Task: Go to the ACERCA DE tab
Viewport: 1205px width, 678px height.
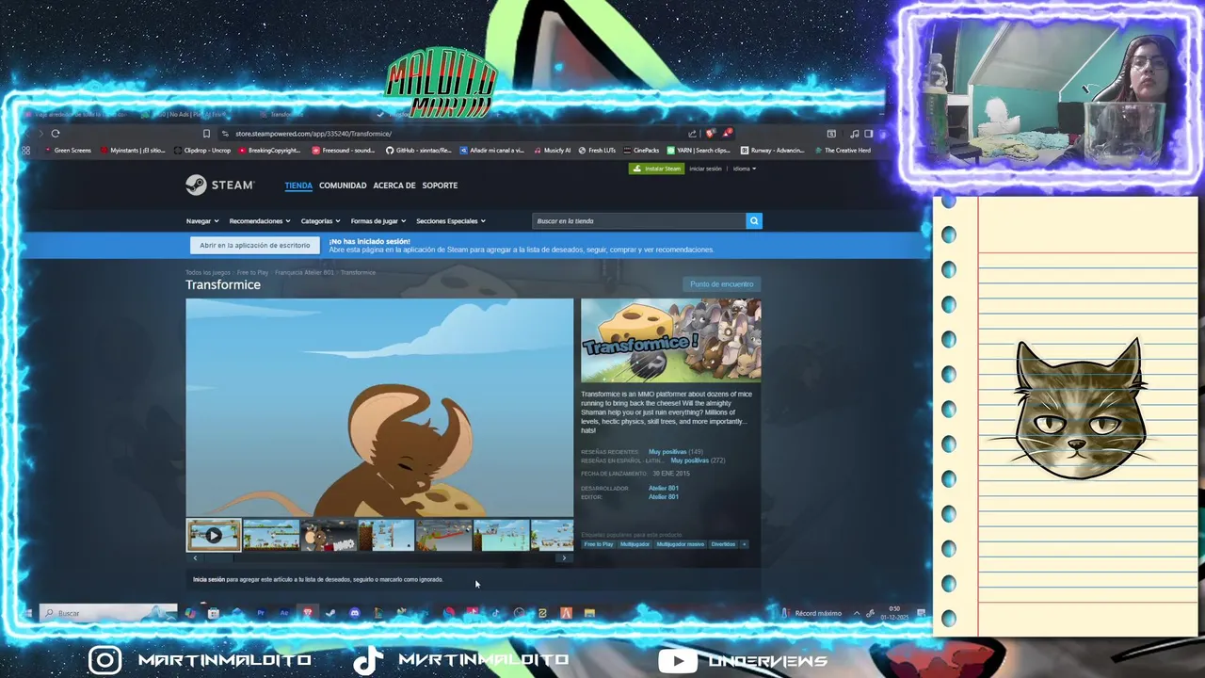Action: [394, 186]
